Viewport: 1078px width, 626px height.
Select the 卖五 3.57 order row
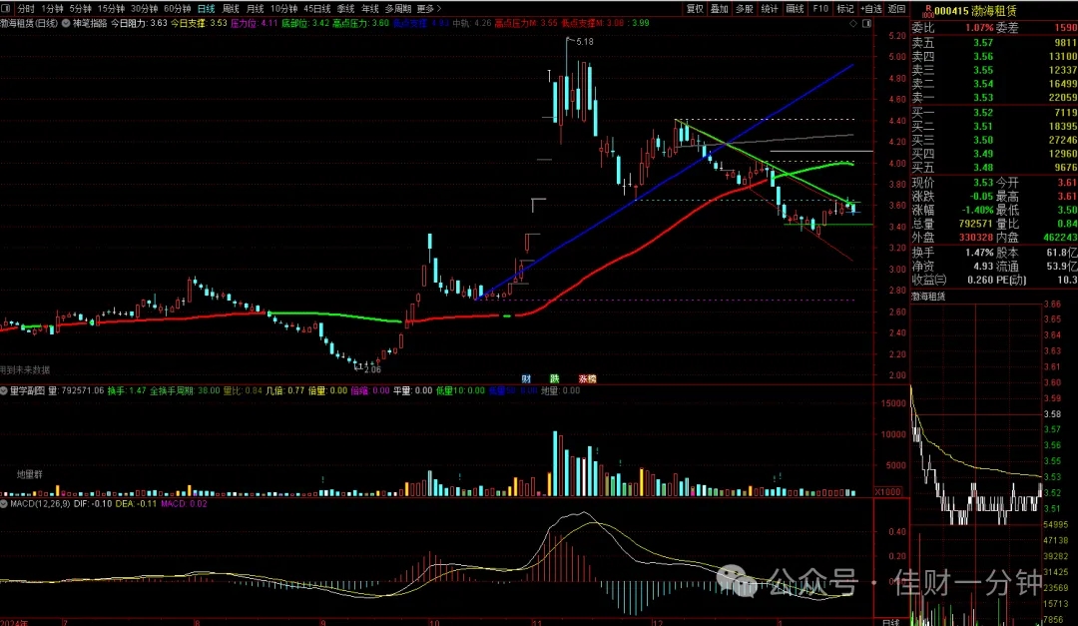click(994, 43)
